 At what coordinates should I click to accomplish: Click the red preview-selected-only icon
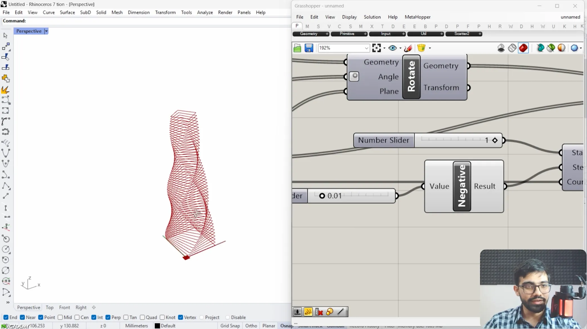pyautogui.click(x=523, y=48)
